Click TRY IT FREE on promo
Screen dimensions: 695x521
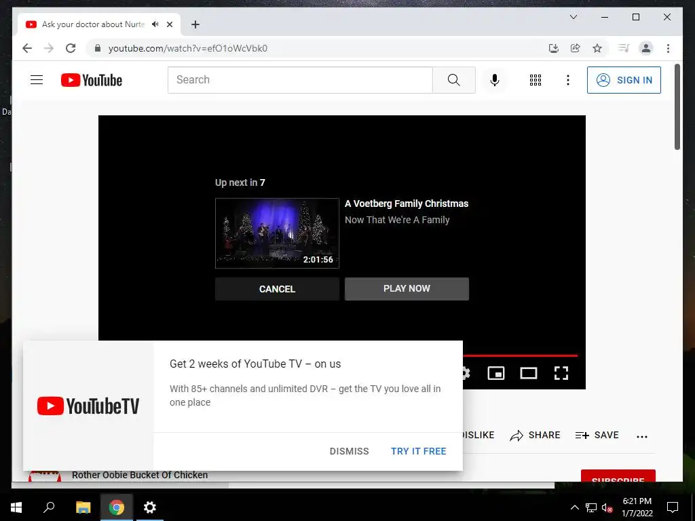(x=418, y=451)
